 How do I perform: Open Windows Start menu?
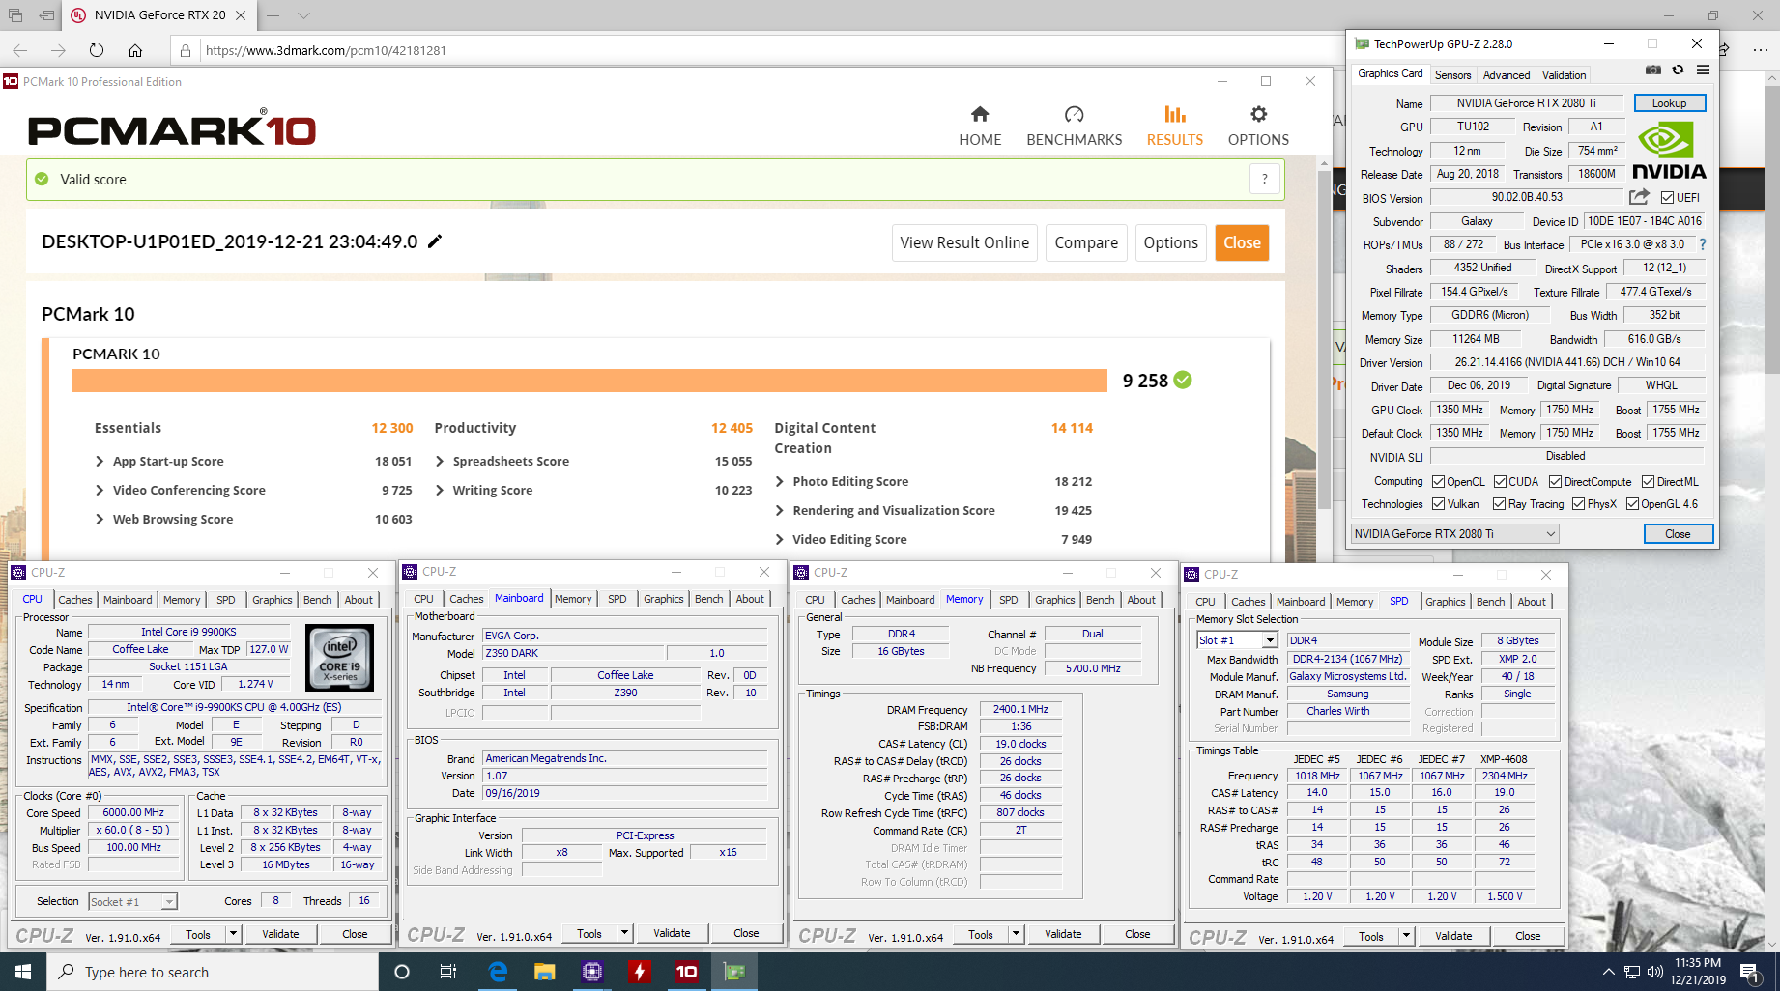[23, 972]
